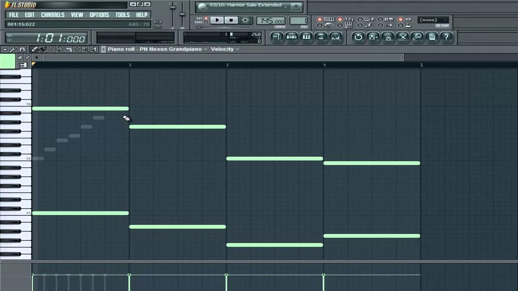This screenshot has width=518, height=291.
Task: Select the Mute tool in piano roll
Action: [x=59, y=49]
